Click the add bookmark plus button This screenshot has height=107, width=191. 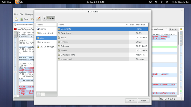click(x=39, y=94)
